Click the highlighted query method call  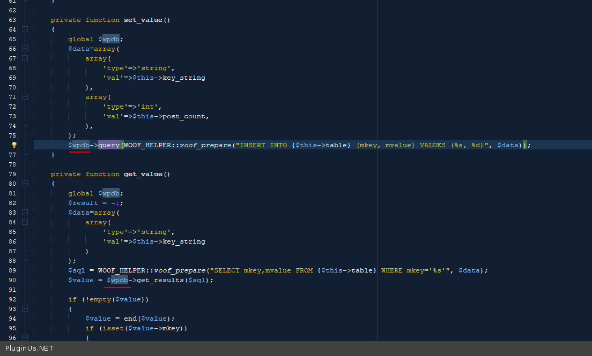pyautogui.click(x=109, y=145)
